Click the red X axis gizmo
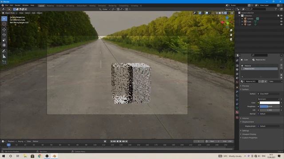 coord(223,23)
